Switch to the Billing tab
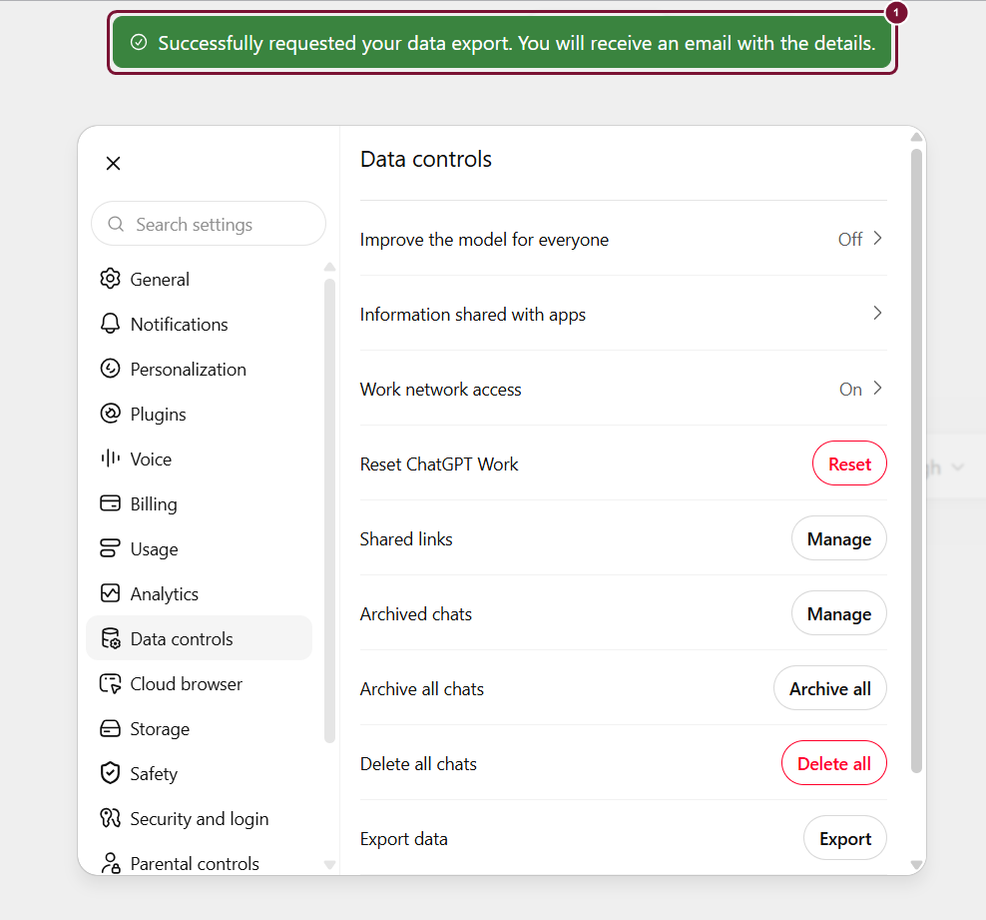The height and width of the screenshot is (920, 986). [199, 504]
